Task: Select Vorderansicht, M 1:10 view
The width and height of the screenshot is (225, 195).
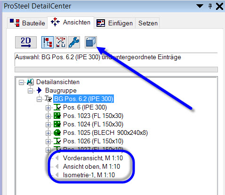Action: click(93, 158)
